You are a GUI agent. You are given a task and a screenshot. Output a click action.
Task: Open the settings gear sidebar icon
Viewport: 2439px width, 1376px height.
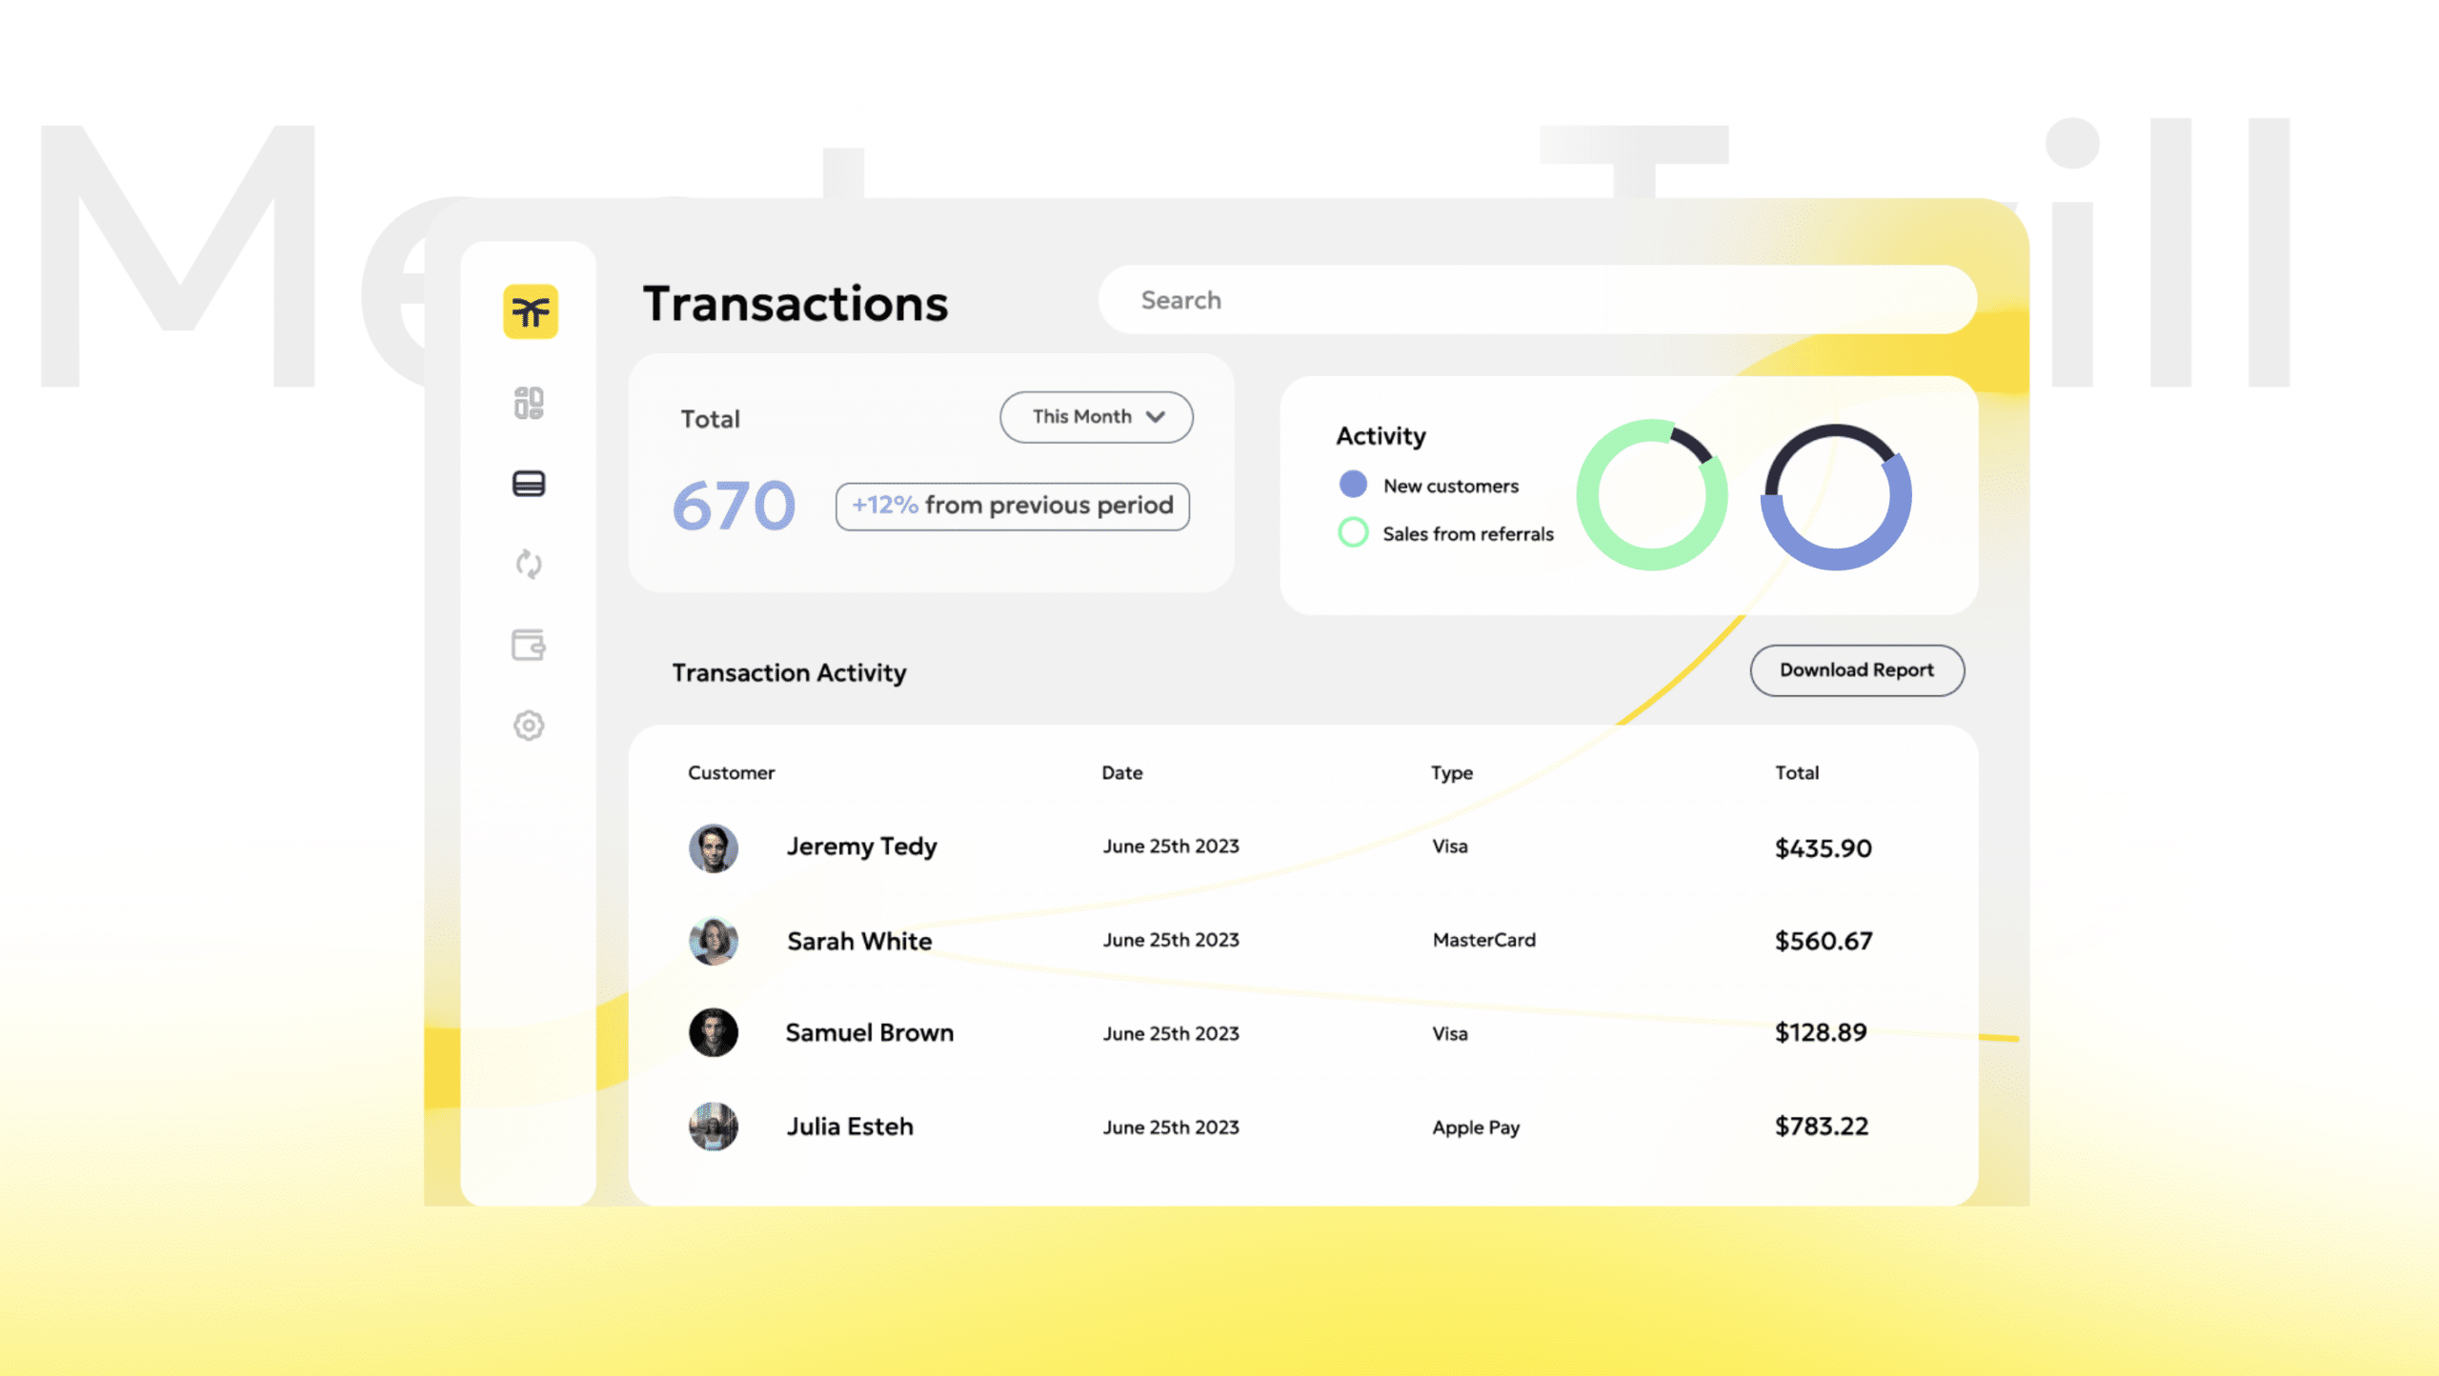529,726
